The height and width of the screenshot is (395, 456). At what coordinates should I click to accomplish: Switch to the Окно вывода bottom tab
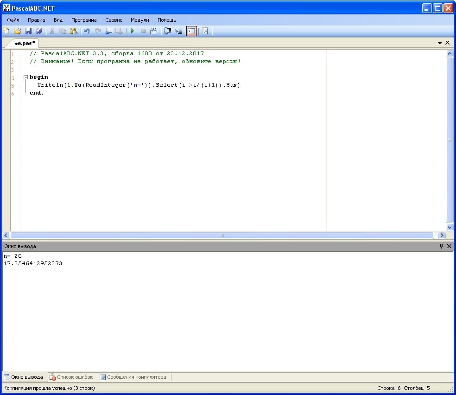click(24, 377)
